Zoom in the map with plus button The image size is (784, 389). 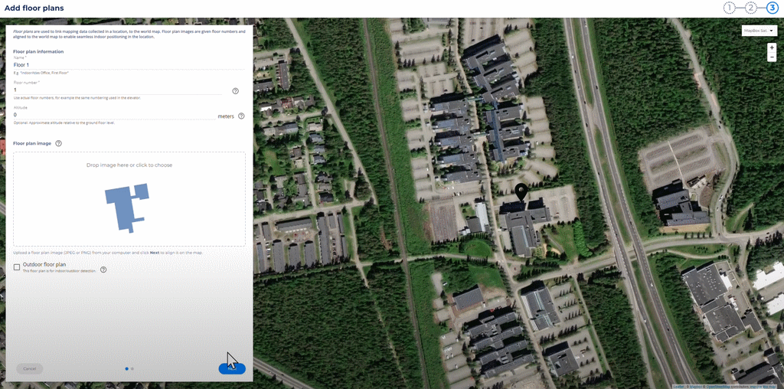click(772, 47)
